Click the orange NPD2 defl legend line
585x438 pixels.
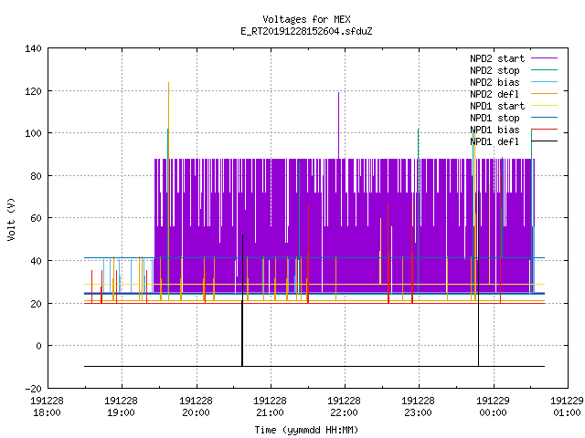click(x=545, y=93)
